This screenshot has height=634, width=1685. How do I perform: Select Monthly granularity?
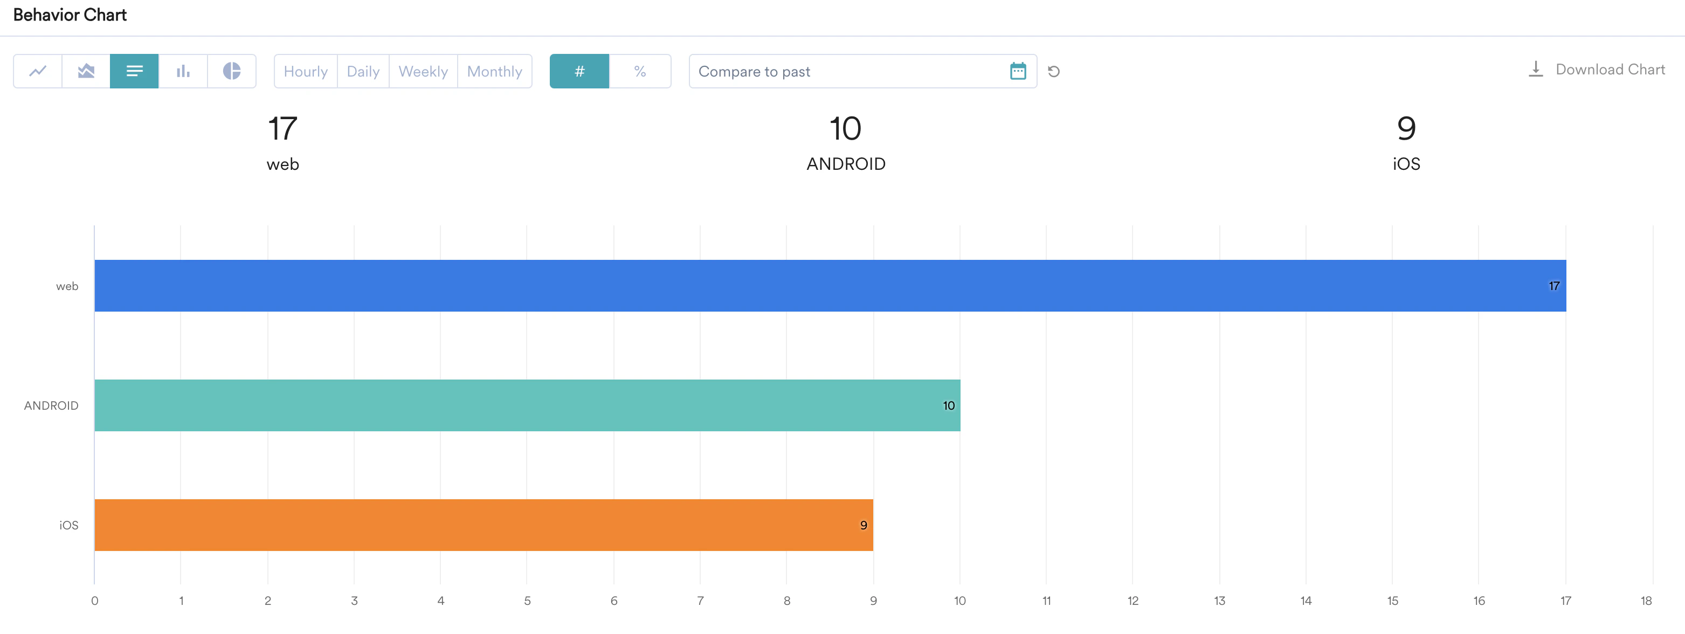point(494,71)
